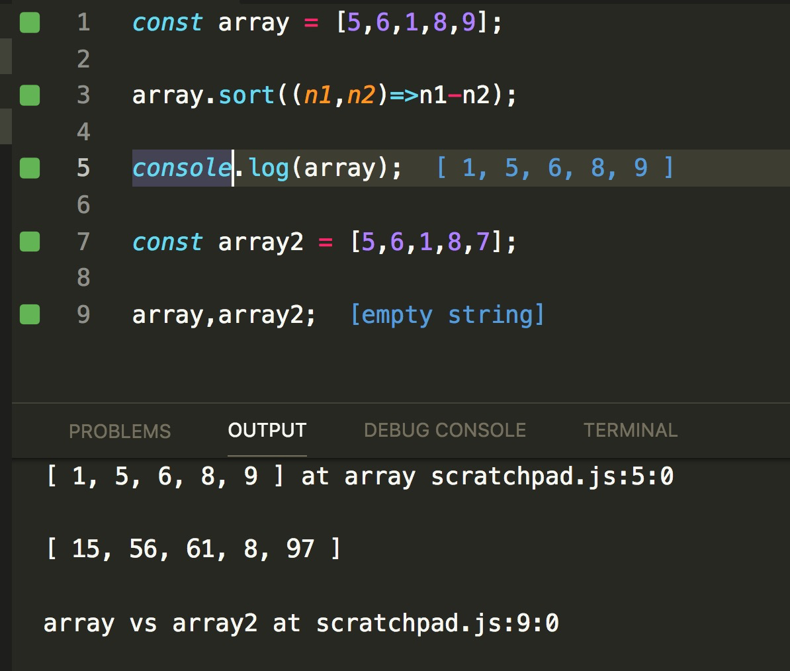Click the execution indicator next to line 7
The width and height of the screenshot is (790, 671).
[x=29, y=241]
